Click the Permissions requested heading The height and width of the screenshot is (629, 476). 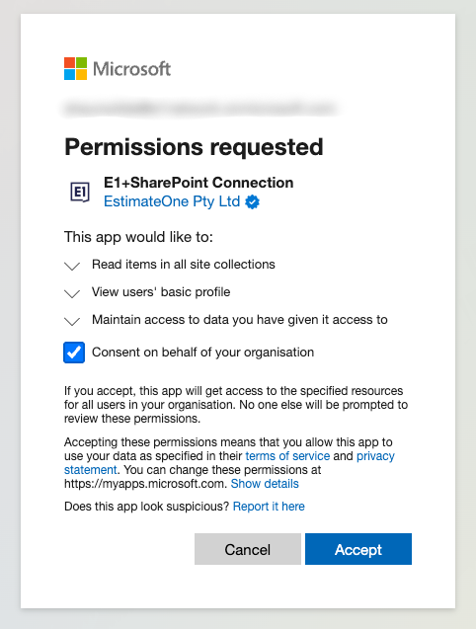tap(194, 147)
